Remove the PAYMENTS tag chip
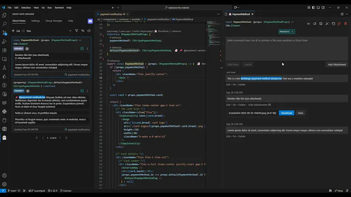The height and width of the screenshot is (197, 351). click(x=292, y=32)
